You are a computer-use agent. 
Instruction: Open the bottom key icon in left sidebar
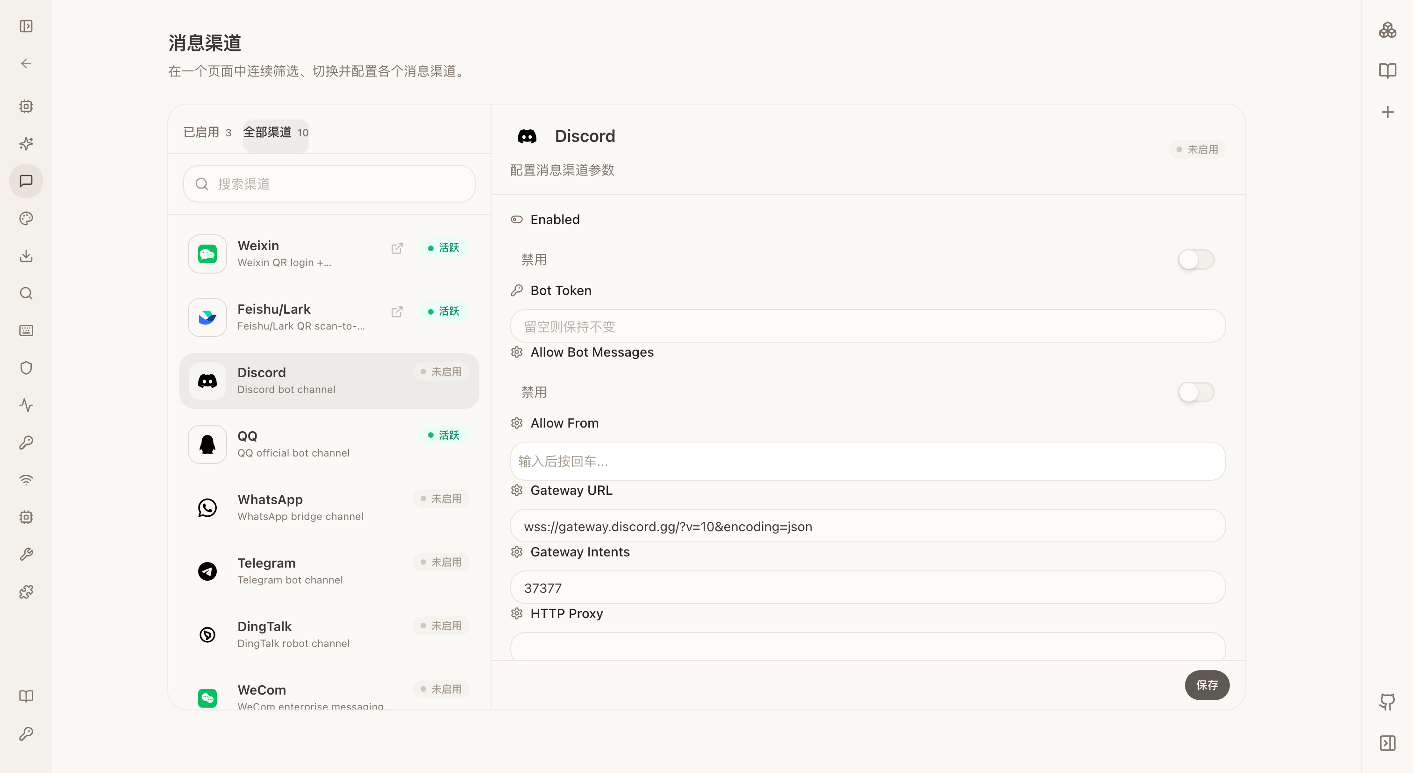(26, 733)
